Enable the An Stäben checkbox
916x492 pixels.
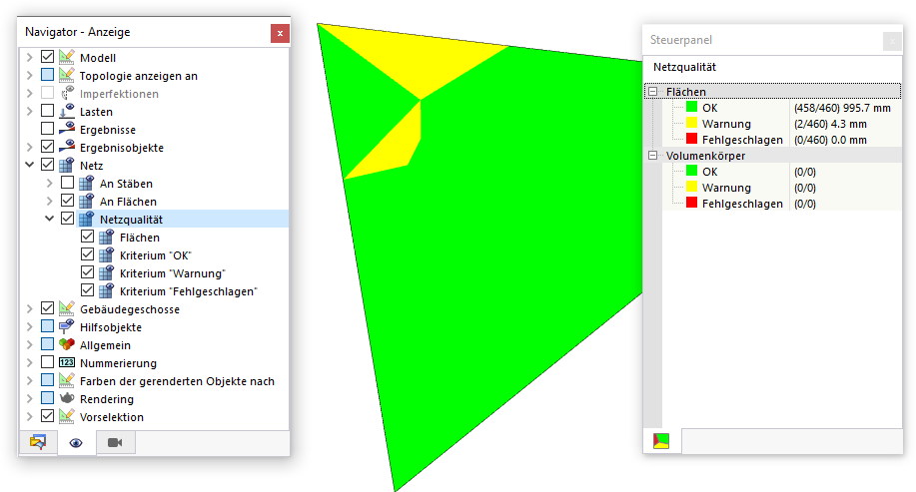67,183
